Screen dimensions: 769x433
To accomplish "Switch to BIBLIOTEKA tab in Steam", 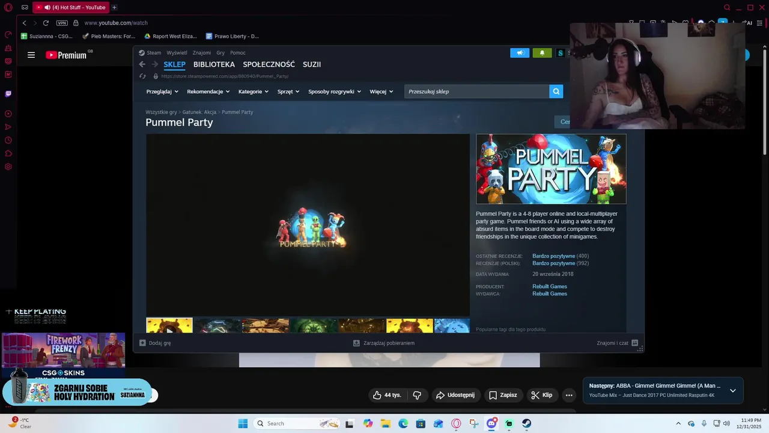I will (214, 64).
